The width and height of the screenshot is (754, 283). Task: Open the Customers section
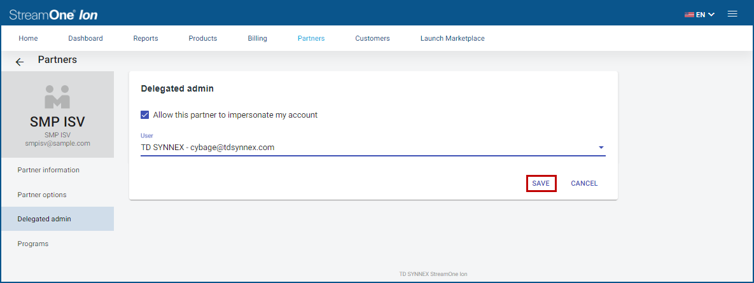pyautogui.click(x=373, y=38)
